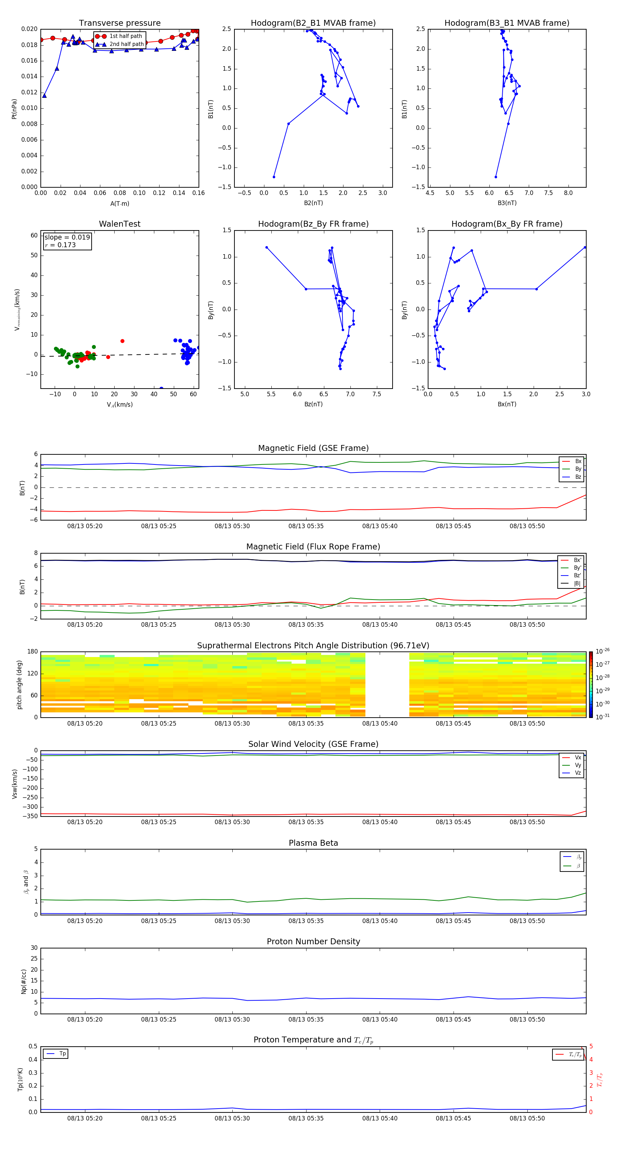
Task: Click the "pitch angle (deg)" y-axis label
Action: pos(19,685)
